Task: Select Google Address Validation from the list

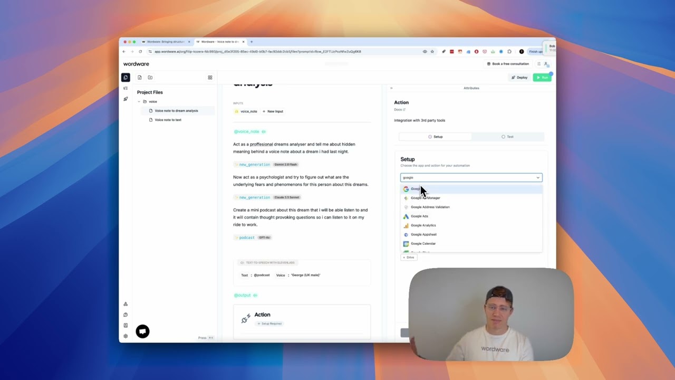Action: click(471, 207)
